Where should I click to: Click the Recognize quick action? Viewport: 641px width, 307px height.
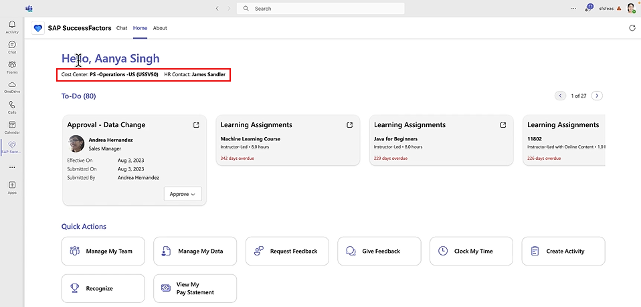click(x=103, y=288)
